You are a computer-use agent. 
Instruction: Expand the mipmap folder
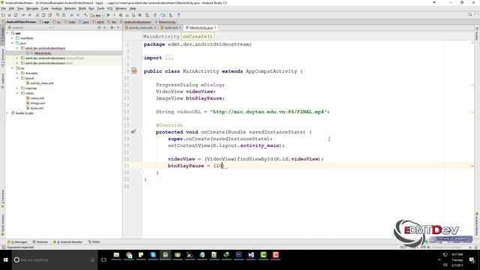[x=17, y=88]
